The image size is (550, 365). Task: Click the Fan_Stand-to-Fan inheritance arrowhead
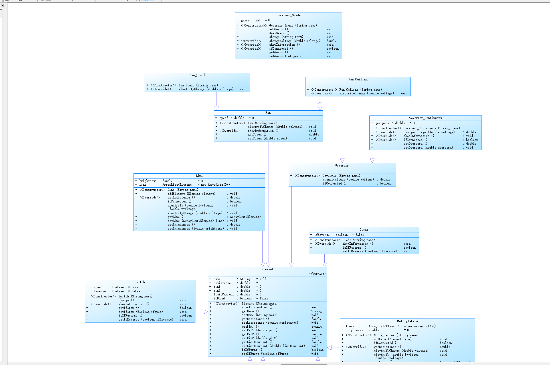(x=217, y=108)
